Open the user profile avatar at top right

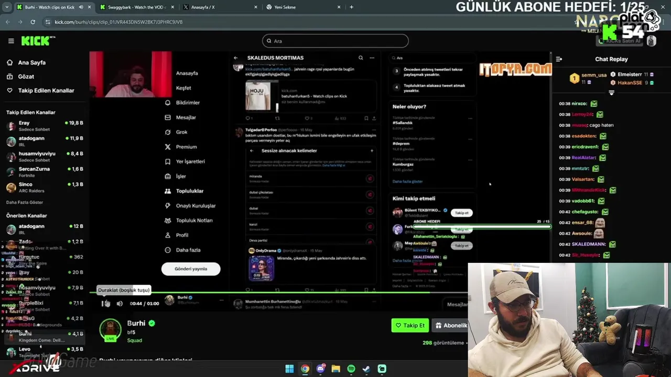point(652,41)
